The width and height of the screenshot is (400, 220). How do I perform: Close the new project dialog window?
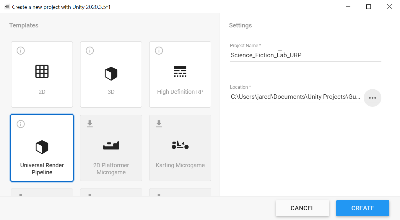(389, 6)
